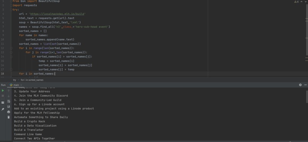Collapse the try block fold marker

[11, 10]
